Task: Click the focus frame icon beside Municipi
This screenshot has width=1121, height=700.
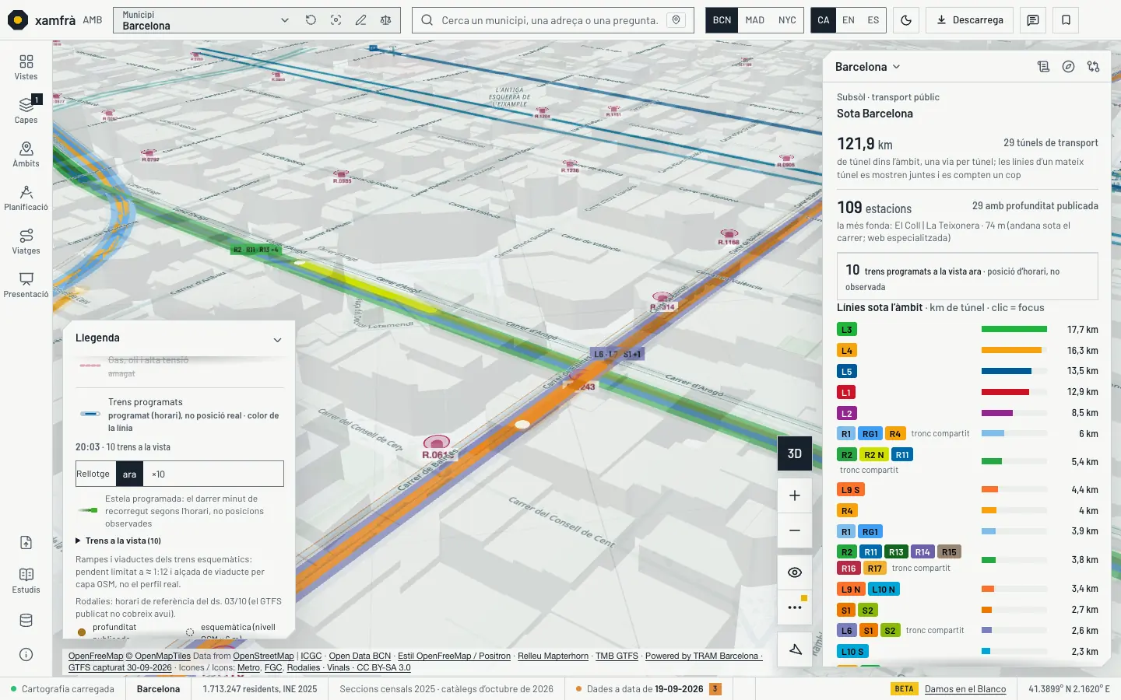Action: point(336,20)
